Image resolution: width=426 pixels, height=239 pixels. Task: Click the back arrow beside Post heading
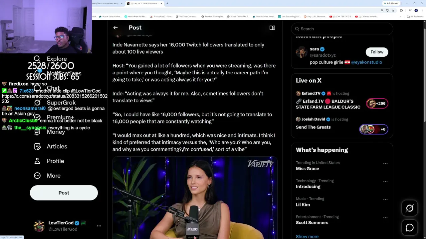(115, 28)
